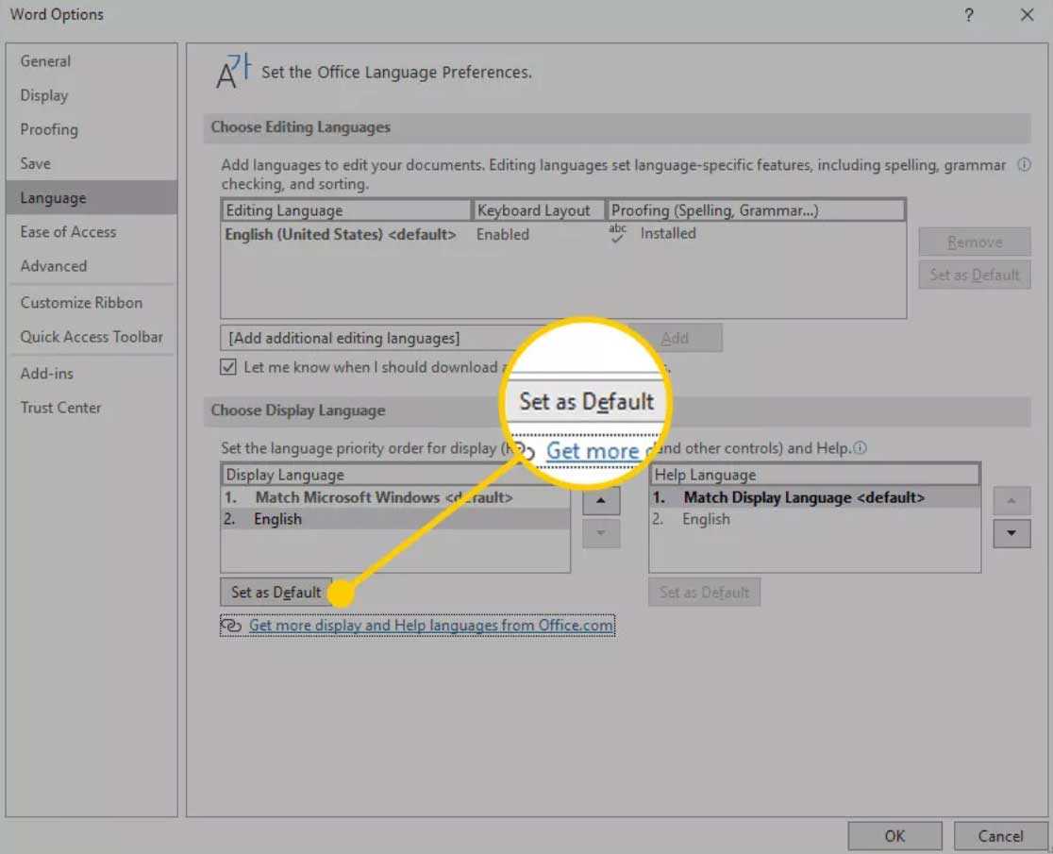Click the info icon beside editing languages description
1053x854 pixels.
click(1024, 165)
